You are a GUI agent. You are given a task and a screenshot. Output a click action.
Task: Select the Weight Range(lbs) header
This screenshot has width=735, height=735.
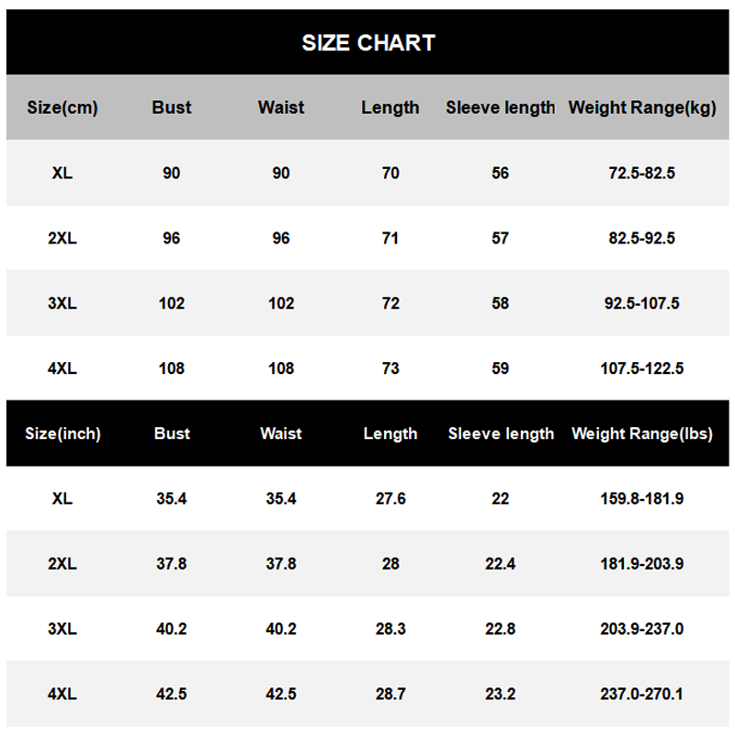(641, 434)
